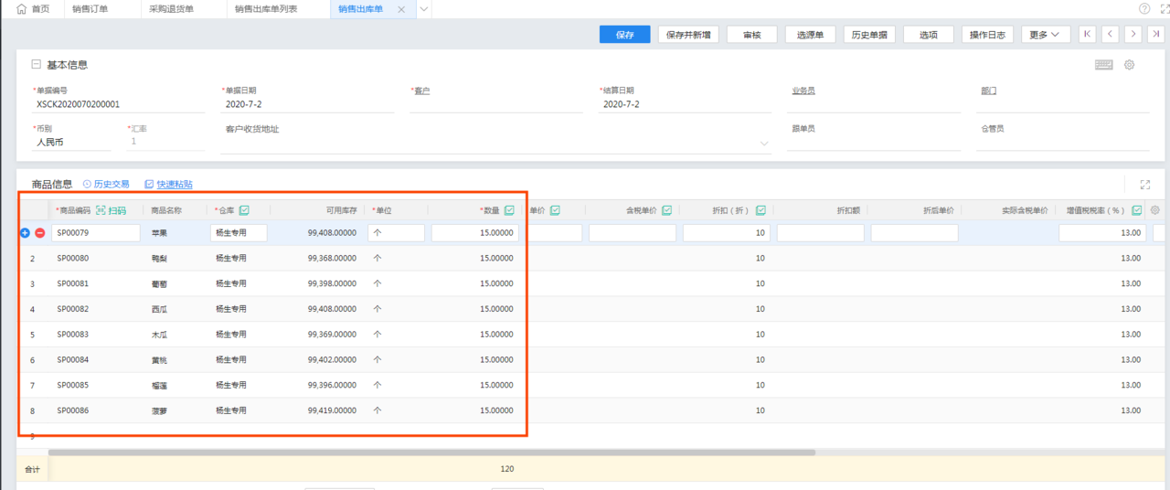Screen dimensions: 1170x490
Task: Select the stock value 99,402.00000
Action: [x=332, y=360]
